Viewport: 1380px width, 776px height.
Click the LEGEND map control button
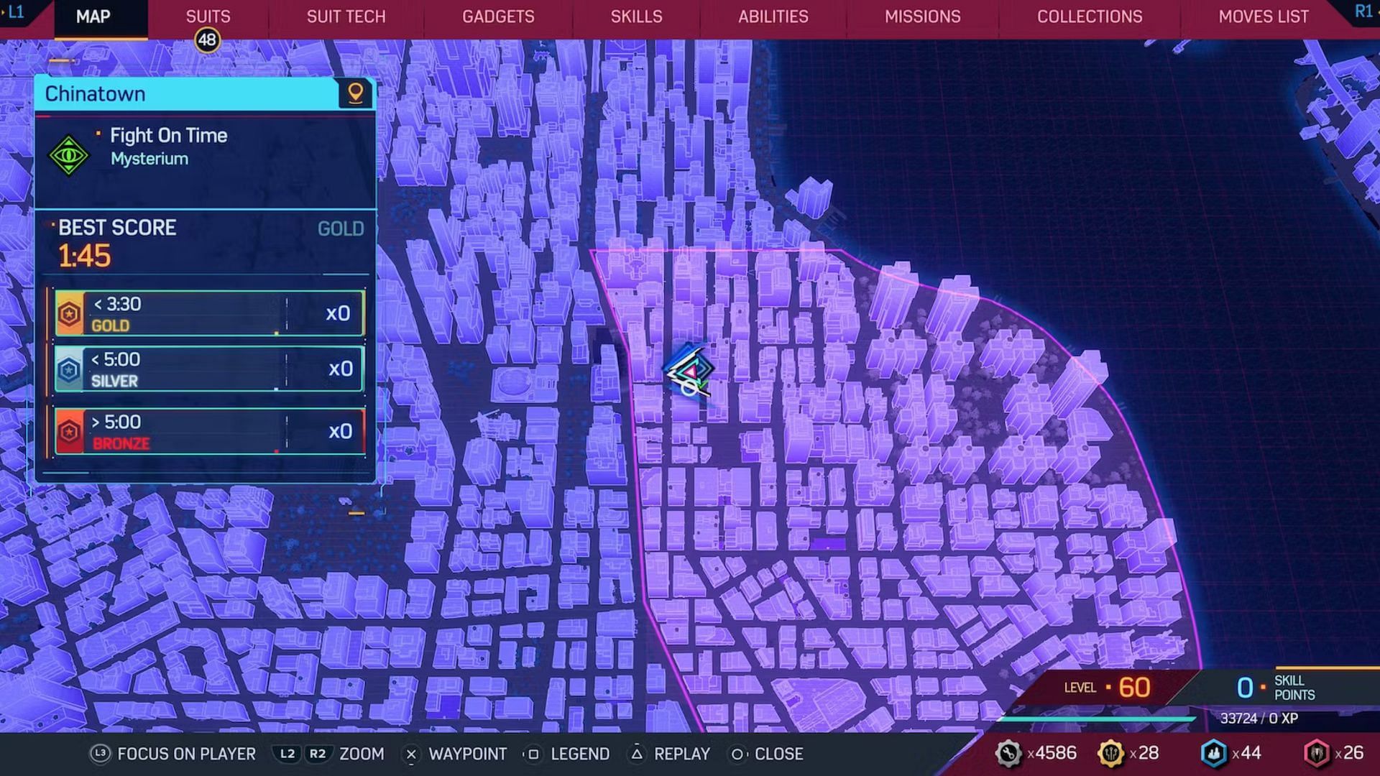[x=581, y=753]
